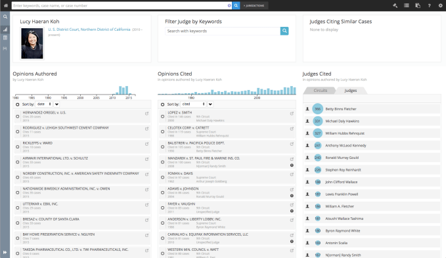This screenshot has height=258, width=446.
Task: Open the documents copy icon in top bar
Action: tap(418, 5)
